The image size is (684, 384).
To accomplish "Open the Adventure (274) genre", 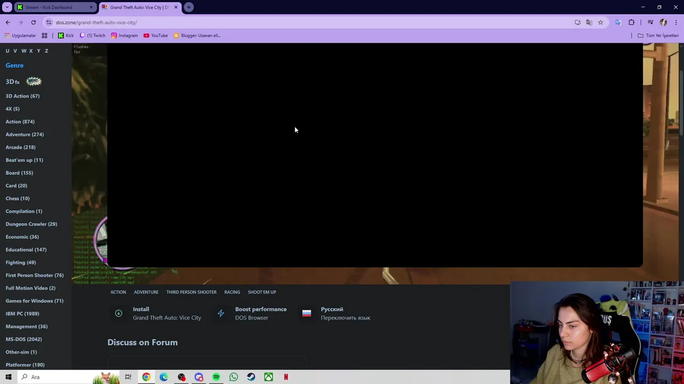I will [x=25, y=134].
